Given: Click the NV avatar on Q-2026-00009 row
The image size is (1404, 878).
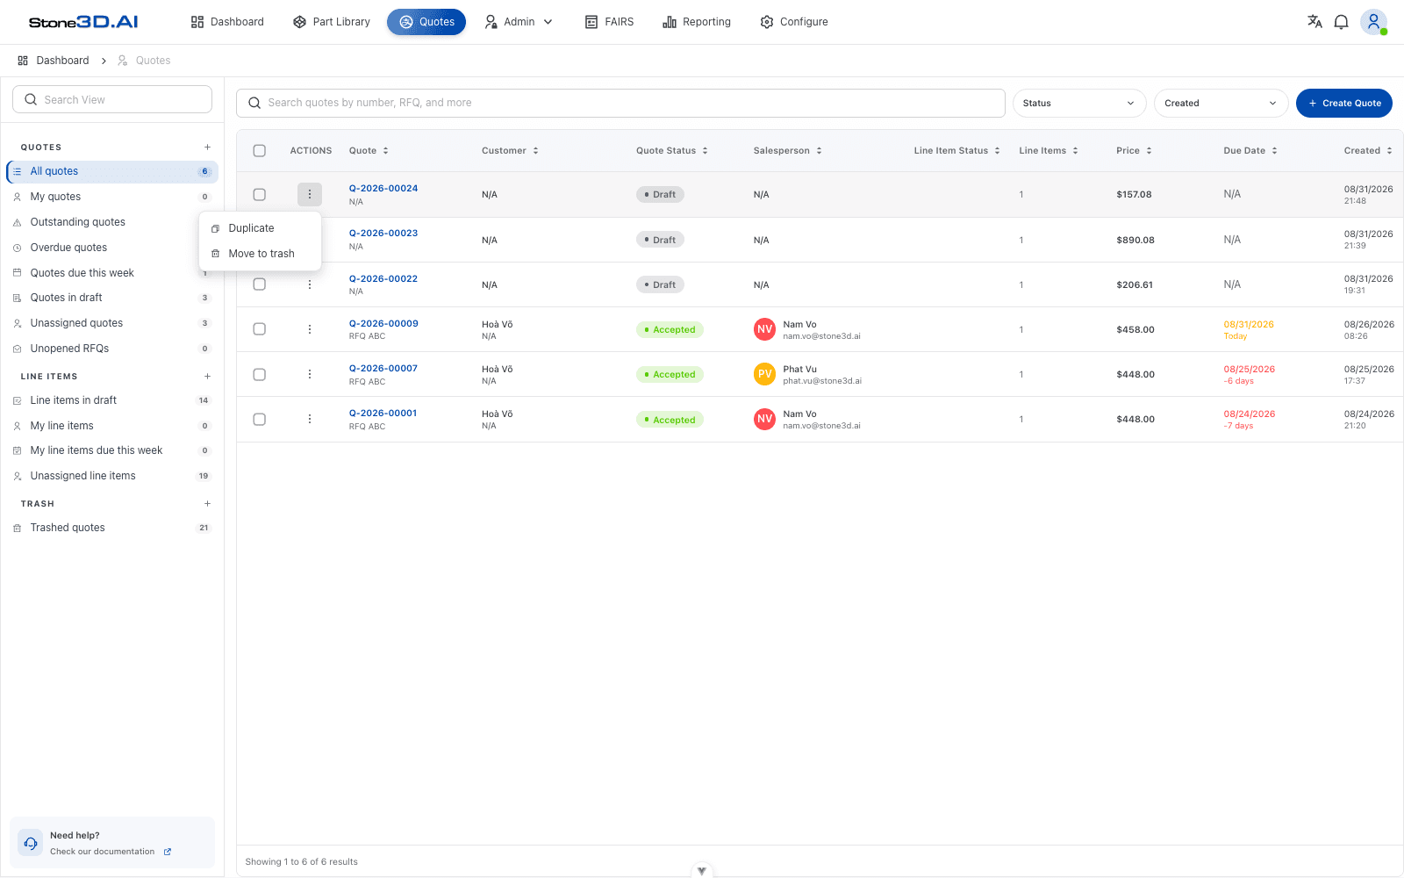Looking at the screenshot, I should click(764, 329).
